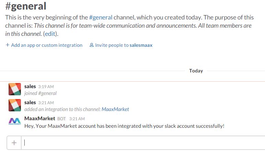The width and height of the screenshot is (265, 152).
Task: Click the #general channel heading
Action: (x=26, y=6)
